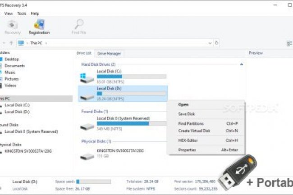Click the Recovery toolbar icon

point(12,24)
